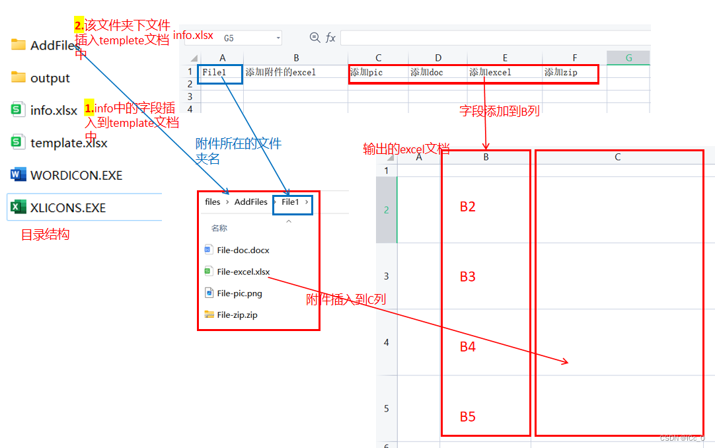Select column D header in info.xlsx
Screen dimensions: 715x448
[437, 58]
